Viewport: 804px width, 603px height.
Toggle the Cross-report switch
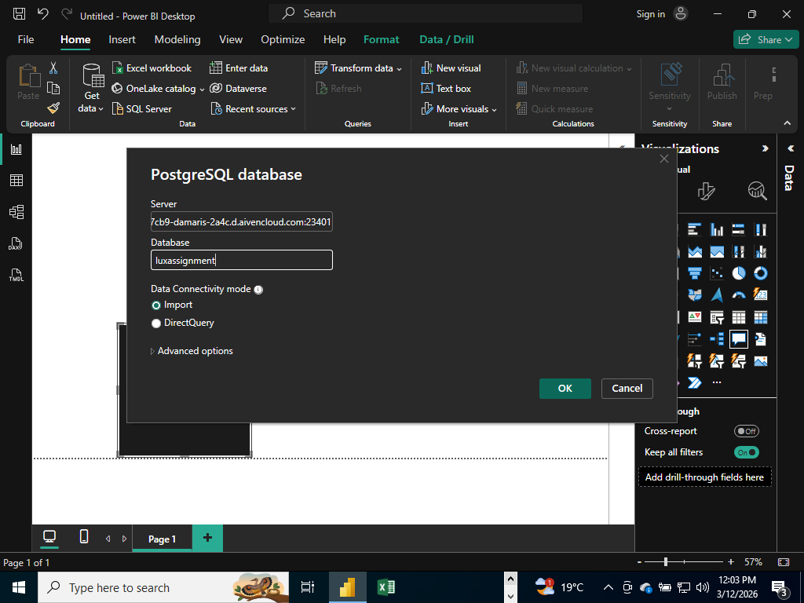coord(746,431)
